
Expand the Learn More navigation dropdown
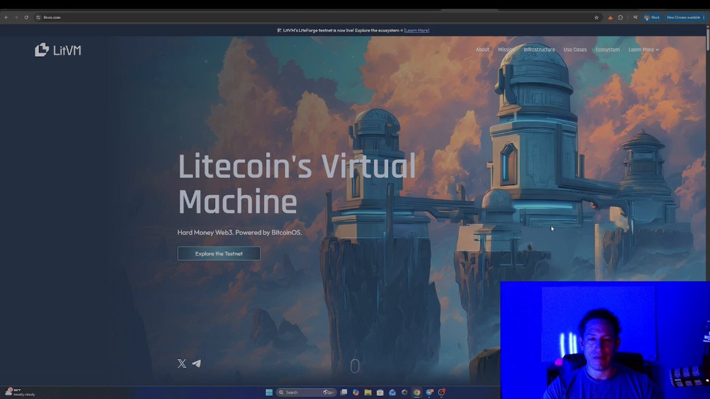point(643,50)
